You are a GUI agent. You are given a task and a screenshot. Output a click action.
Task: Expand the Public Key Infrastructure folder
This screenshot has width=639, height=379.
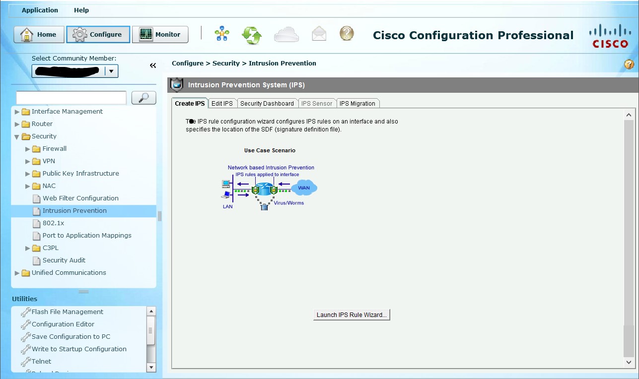(28, 174)
